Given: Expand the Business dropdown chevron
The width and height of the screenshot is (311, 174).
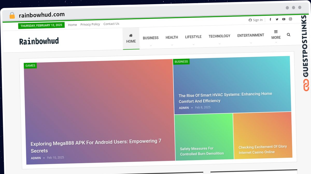Looking at the screenshot, I should pos(151,45).
